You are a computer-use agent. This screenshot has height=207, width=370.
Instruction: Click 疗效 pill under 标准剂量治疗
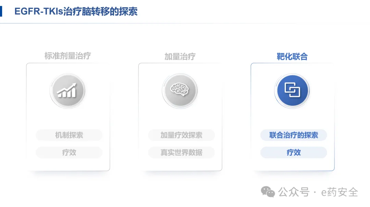click(x=69, y=152)
